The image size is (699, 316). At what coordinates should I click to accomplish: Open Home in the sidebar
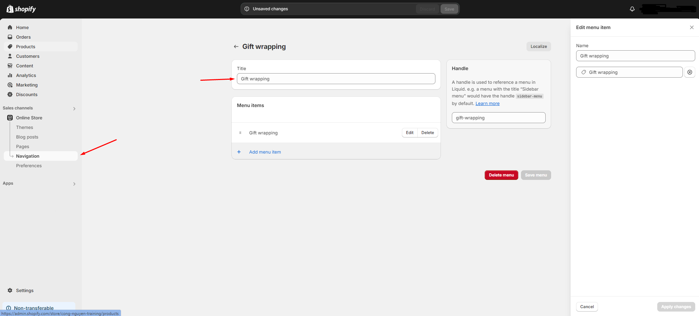pos(40,27)
